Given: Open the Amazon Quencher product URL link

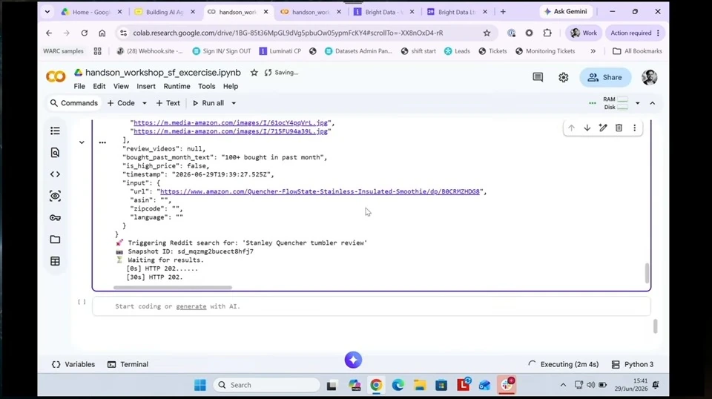Looking at the screenshot, I should point(320,191).
